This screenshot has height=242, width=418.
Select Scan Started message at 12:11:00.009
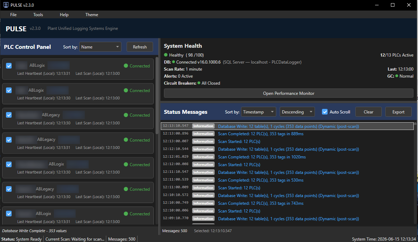287,188
